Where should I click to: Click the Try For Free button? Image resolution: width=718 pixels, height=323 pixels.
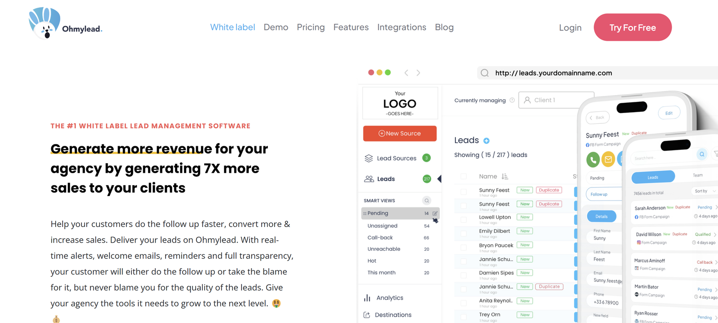(x=633, y=27)
